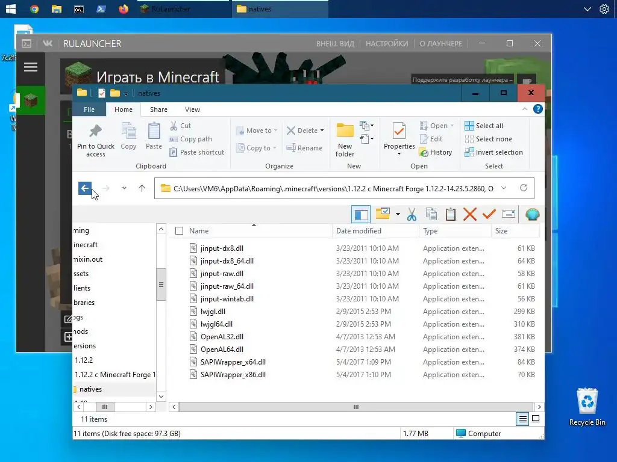The width and height of the screenshot is (617, 462).
Task: Switch to details view in status bar
Action: click(522, 419)
